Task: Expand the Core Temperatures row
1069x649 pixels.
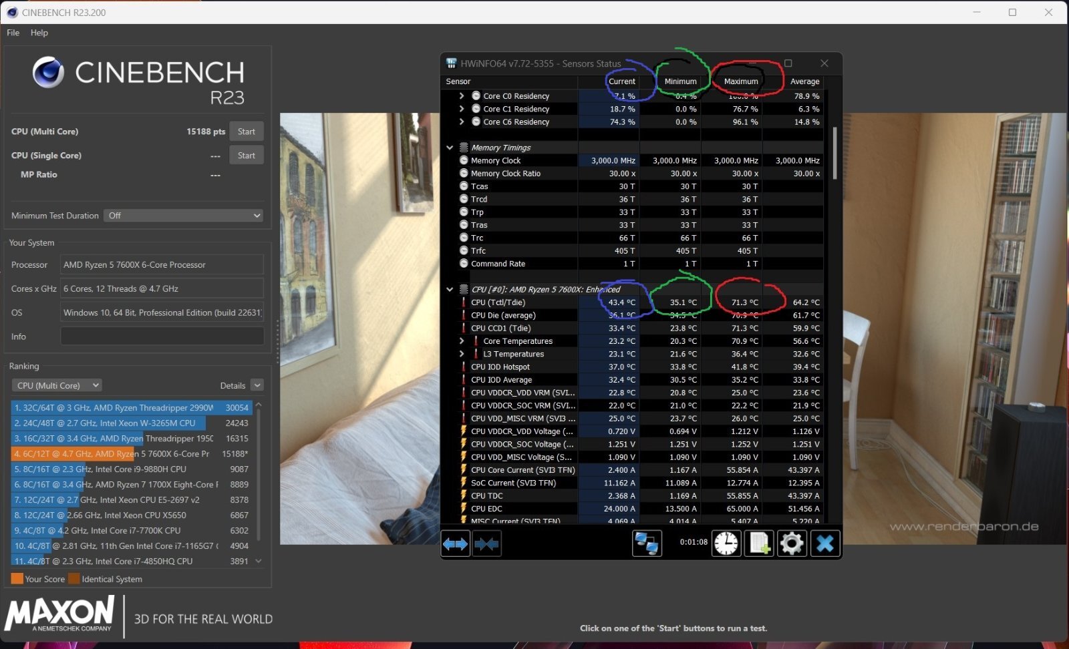Action: point(462,341)
